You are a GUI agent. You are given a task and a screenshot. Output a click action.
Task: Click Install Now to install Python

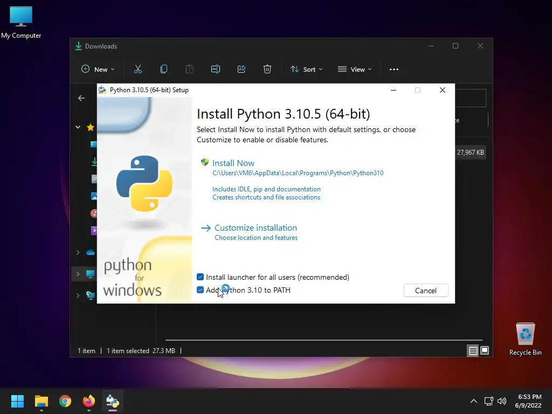[233, 163]
